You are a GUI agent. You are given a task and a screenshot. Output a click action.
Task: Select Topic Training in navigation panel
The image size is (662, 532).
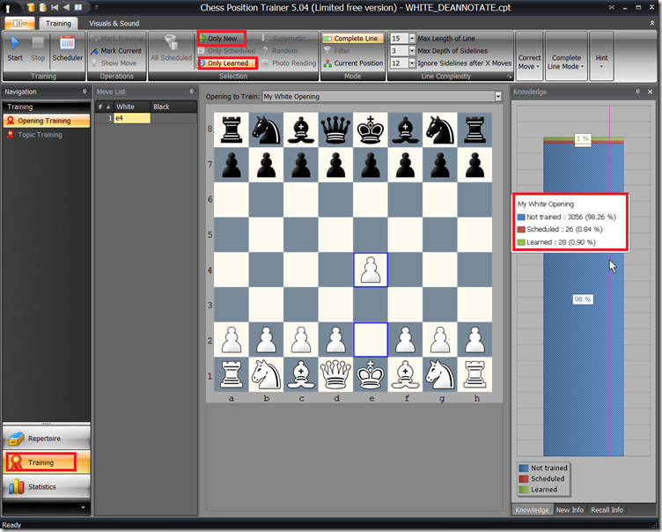tap(40, 135)
